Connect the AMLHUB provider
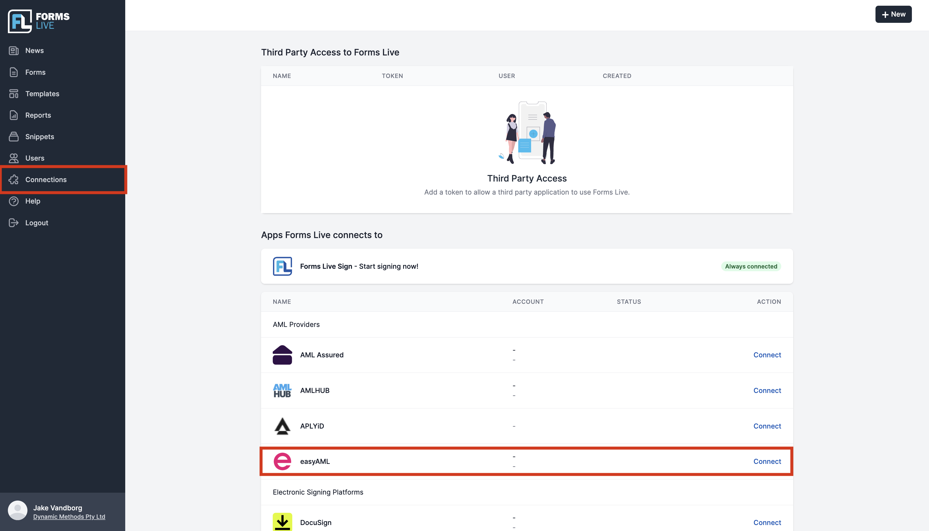Viewport: 929px width, 531px height. (767, 391)
